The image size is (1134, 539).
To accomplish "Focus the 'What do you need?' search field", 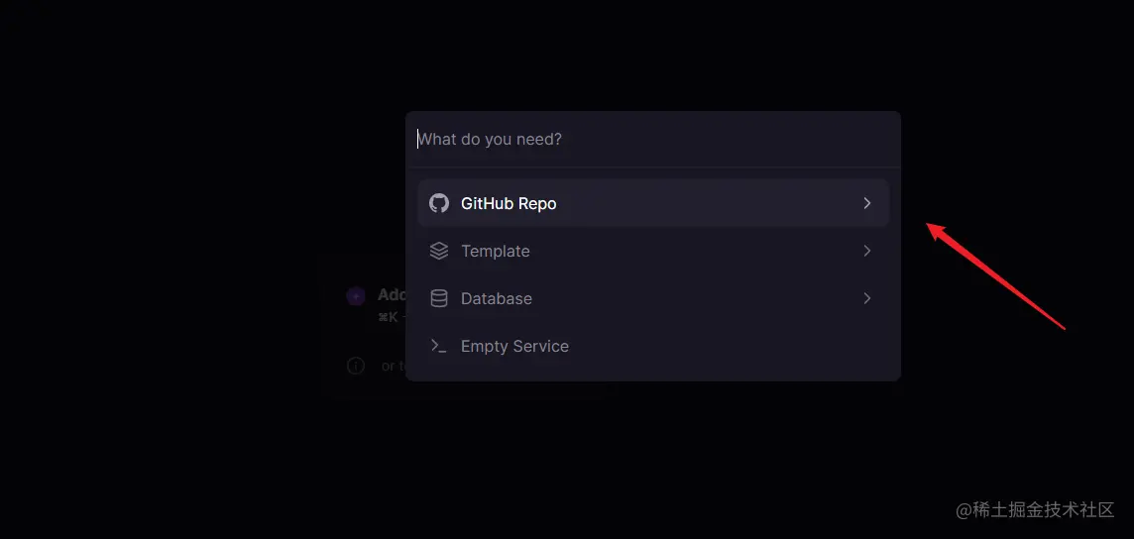I will point(653,139).
